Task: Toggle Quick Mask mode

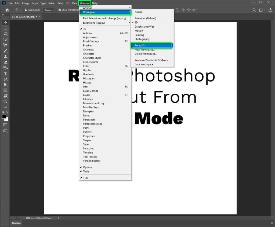Action: 5,125
